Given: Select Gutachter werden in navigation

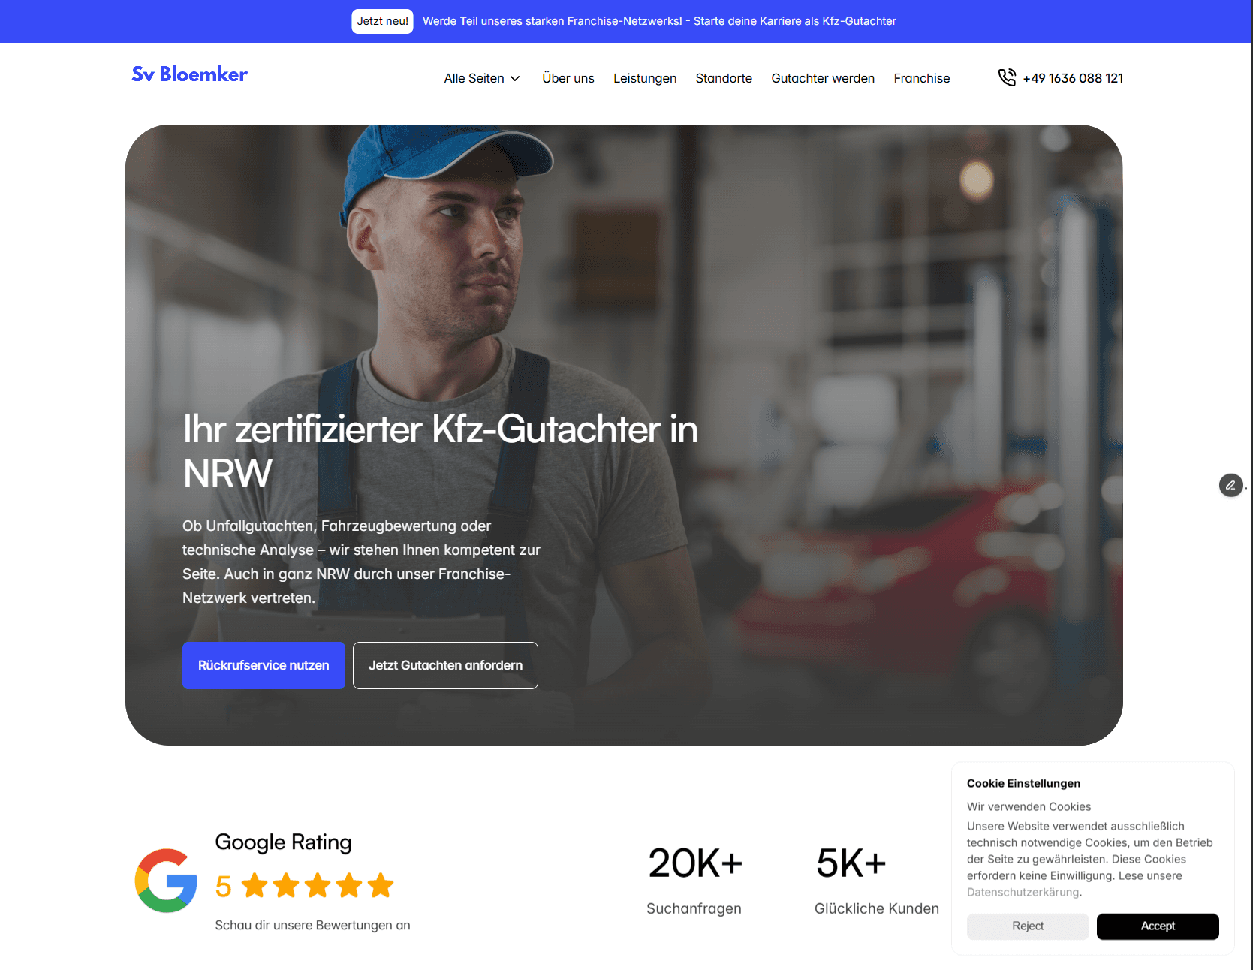Looking at the screenshot, I should click(823, 78).
